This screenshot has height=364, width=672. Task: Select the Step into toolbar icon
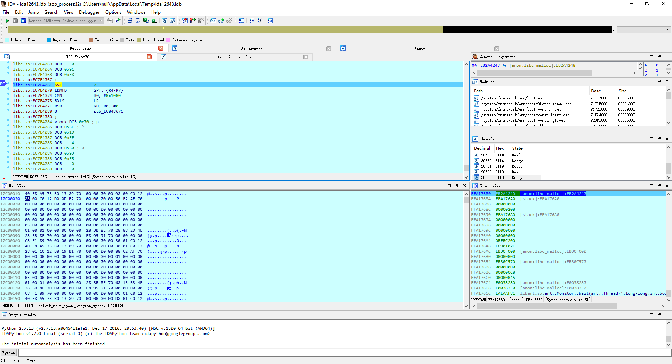click(129, 21)
